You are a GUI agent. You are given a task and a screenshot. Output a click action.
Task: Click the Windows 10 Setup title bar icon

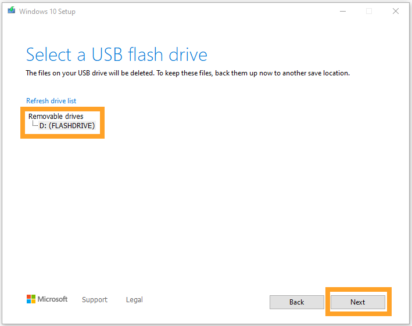pyautogui.click(x=12, y=10)
